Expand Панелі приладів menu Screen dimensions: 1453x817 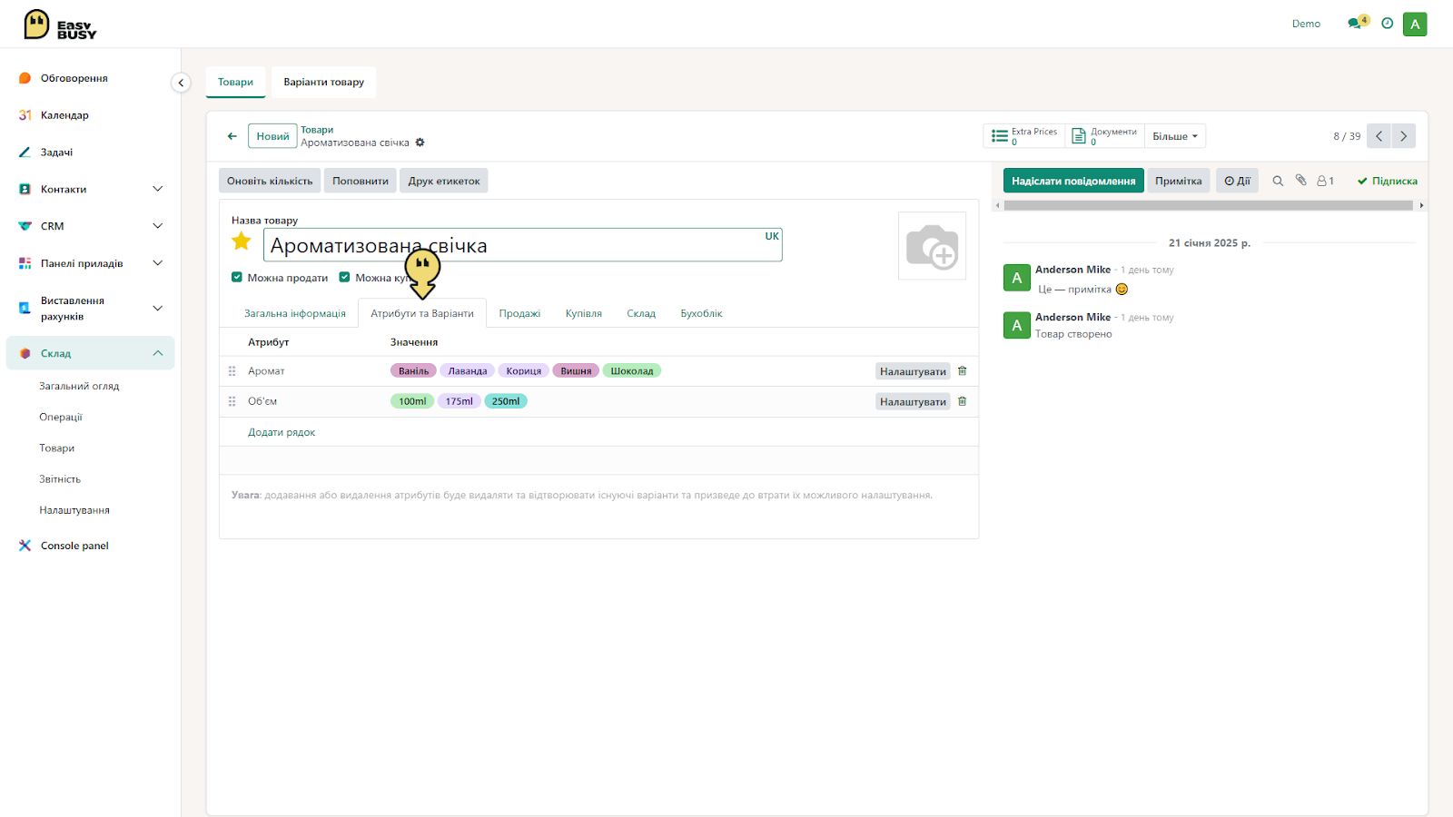157,263
